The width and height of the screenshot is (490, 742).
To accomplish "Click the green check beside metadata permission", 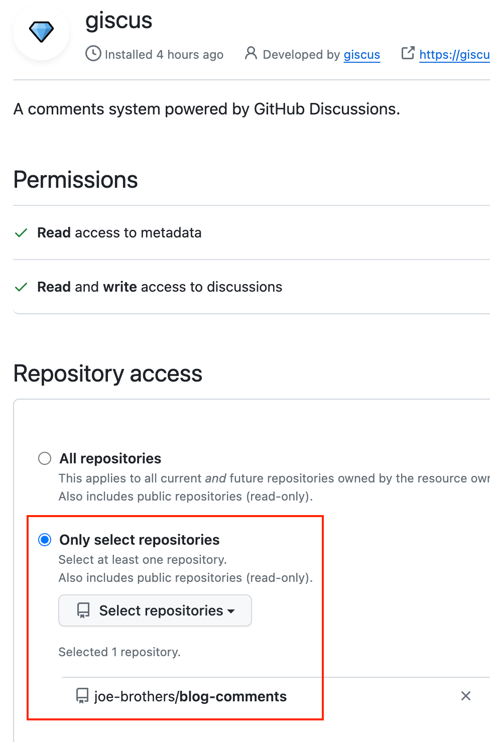I will pyautogui.click(x=21, y=233).
